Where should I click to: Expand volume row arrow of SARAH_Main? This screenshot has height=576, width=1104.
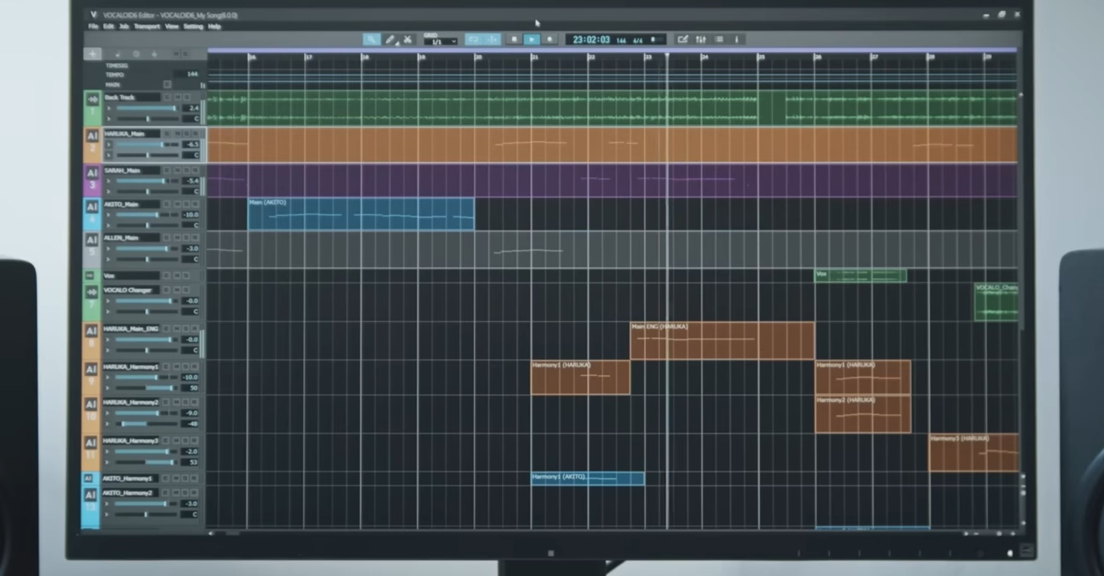[x=109, y=181]
